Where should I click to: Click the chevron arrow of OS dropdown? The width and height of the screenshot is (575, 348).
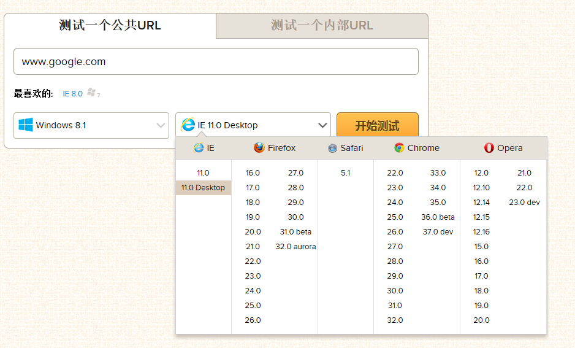pyautogui.click(x=161, y=125)
